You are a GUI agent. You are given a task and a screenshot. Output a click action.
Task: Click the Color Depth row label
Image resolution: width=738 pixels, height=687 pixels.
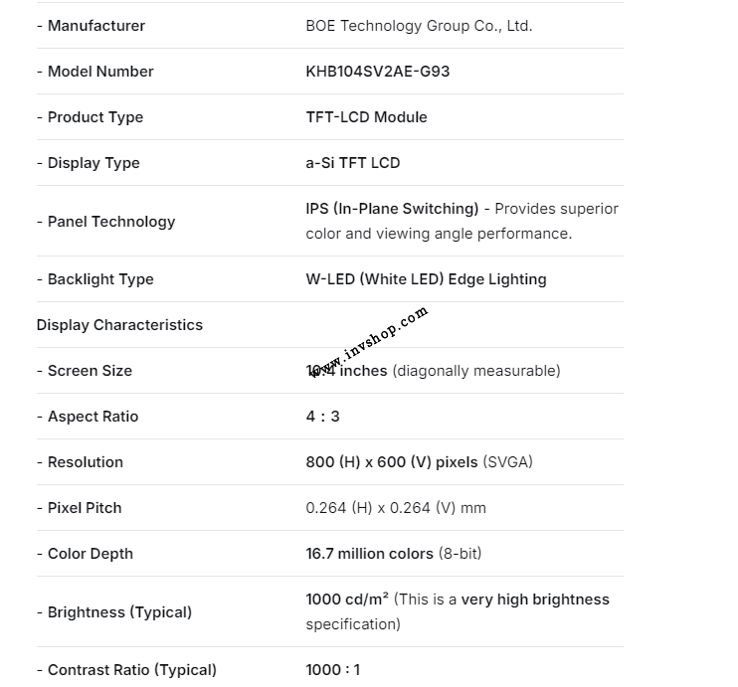tap(90, 554)
